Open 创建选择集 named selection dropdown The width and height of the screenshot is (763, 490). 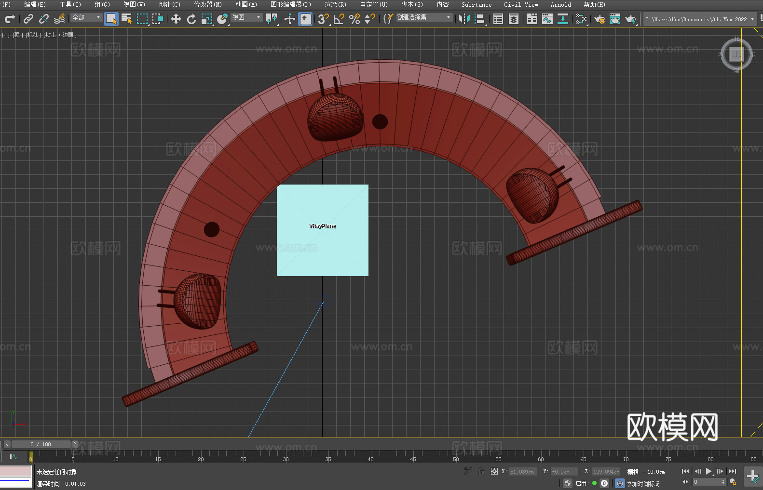(x=424, y=17)
